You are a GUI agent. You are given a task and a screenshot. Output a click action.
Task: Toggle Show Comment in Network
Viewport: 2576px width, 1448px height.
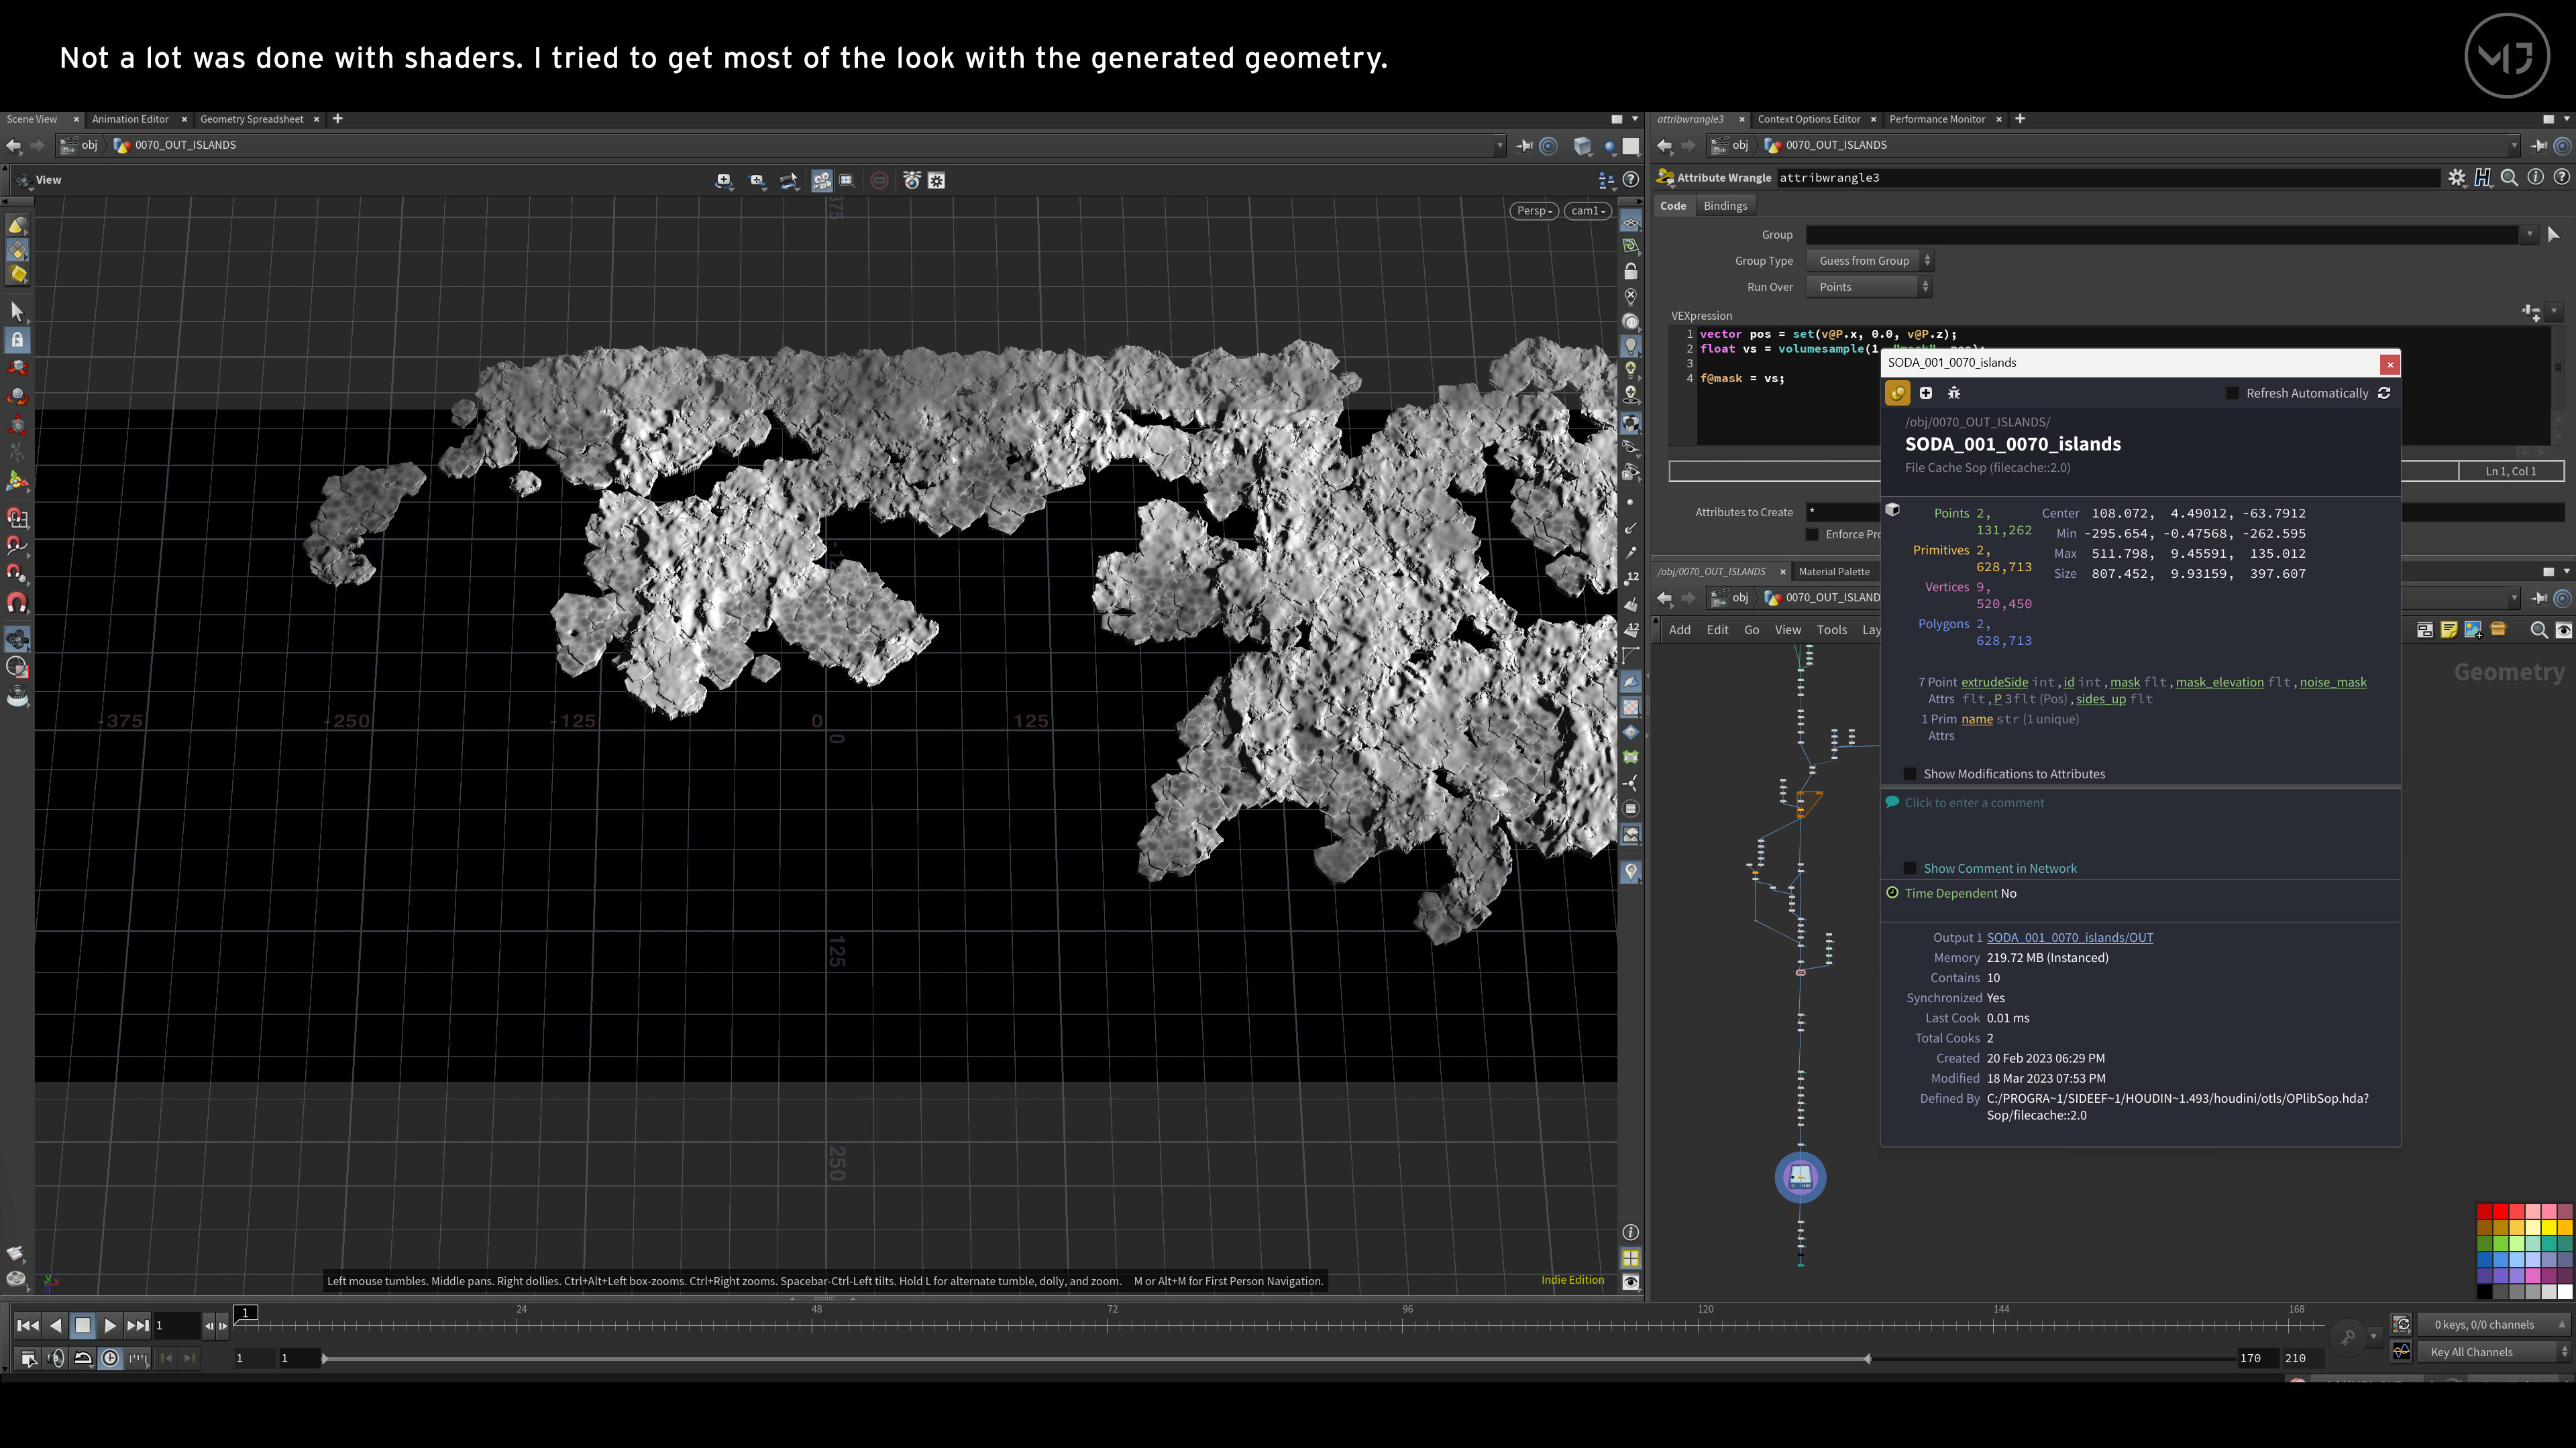point(1910,868)
